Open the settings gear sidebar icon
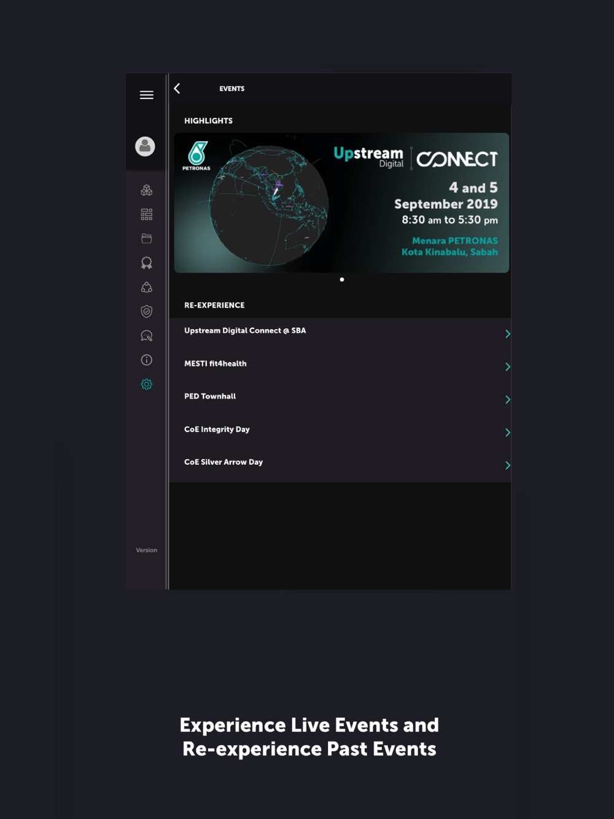614x819 pixels. [x=146, y=384]
